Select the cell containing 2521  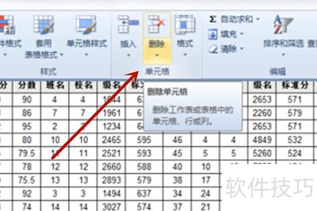111,154
